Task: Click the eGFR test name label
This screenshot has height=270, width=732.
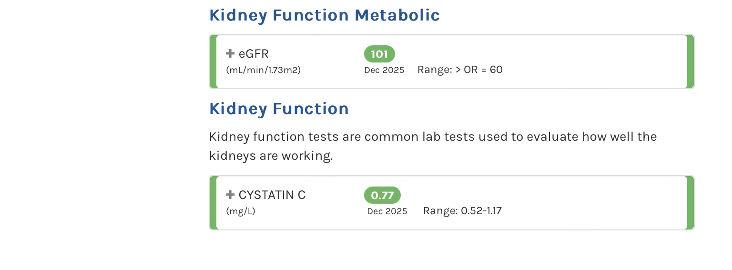Action: [x=254, y=54]
